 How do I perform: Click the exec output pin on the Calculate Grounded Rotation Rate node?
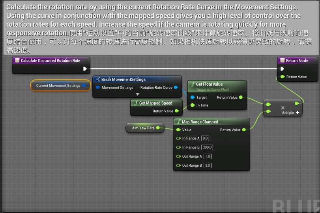85,69
